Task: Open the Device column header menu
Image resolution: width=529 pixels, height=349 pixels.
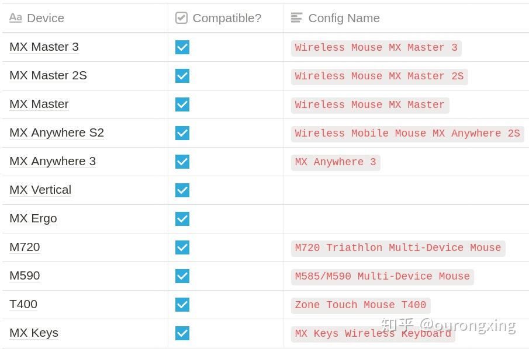Action: pos(45,18)
